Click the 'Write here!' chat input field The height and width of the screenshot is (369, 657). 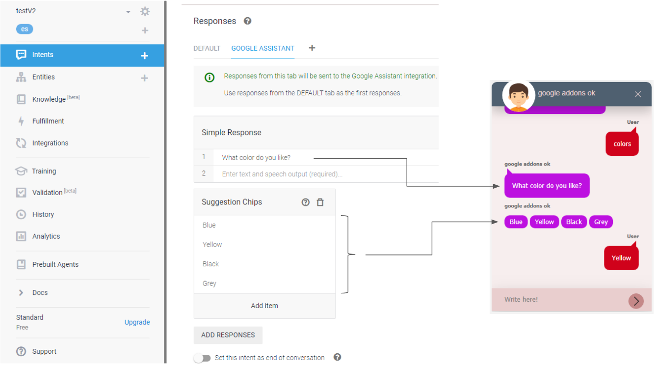coord(559,299)
